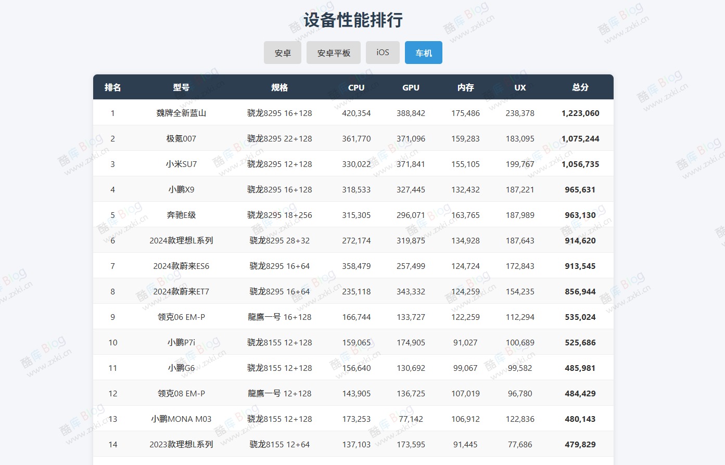Viewport: 725px width, 465px height.
Task: Select the 魏牌全新蓝山 row
Action: point(181,113)
